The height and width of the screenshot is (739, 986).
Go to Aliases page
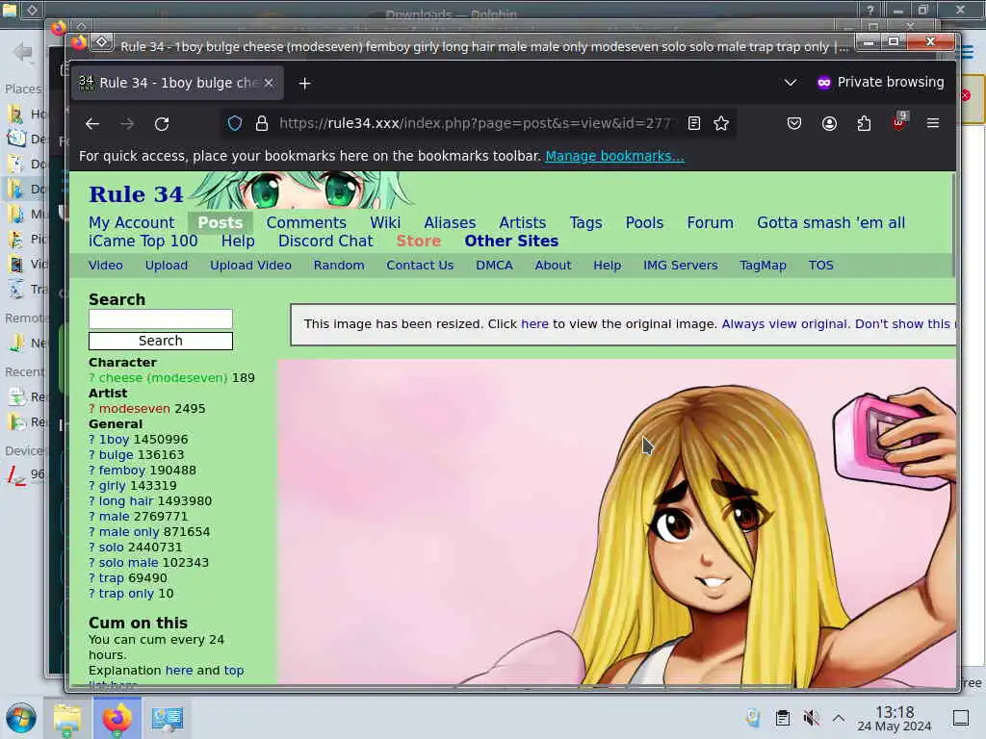[450, 222]
